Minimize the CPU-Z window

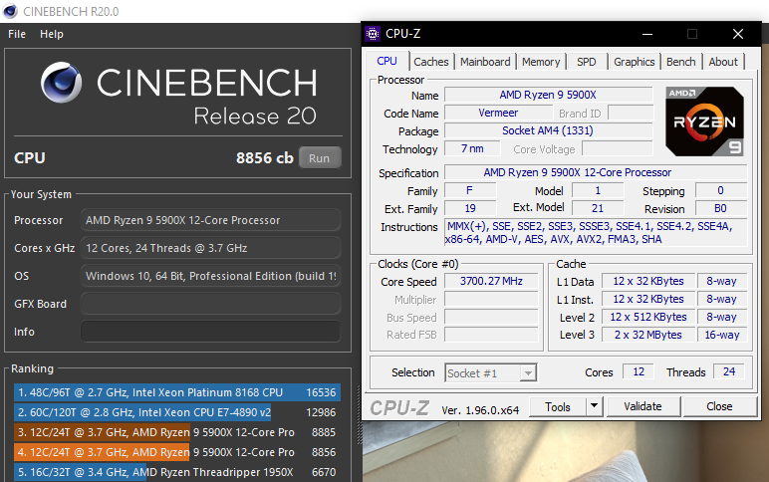647,34
